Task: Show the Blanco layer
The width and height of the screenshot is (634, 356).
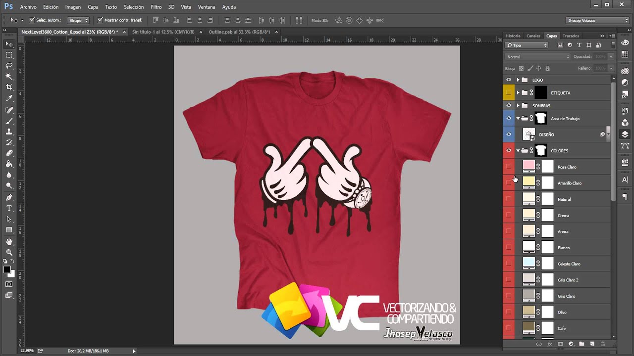Action: [509, 247]
